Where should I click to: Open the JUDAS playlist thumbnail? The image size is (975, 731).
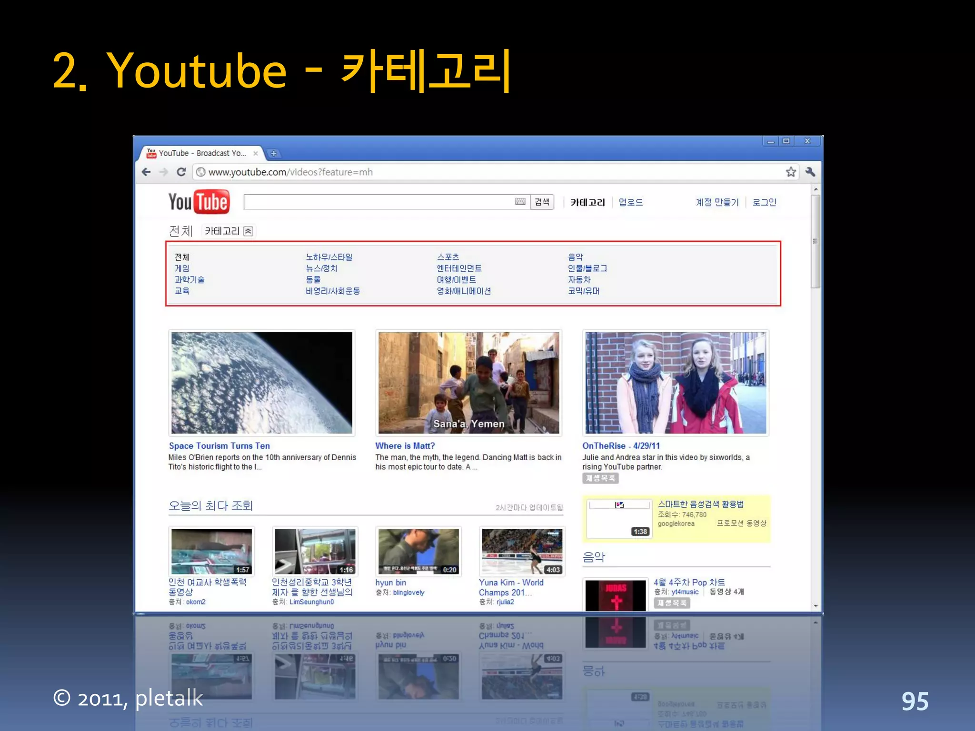pos(616,595)
